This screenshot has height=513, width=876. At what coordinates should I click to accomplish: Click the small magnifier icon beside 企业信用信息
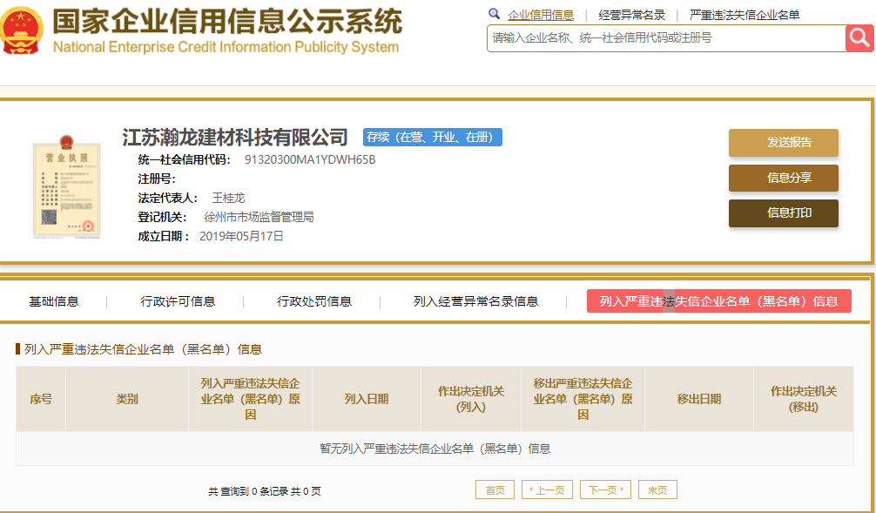click(494, 14)
